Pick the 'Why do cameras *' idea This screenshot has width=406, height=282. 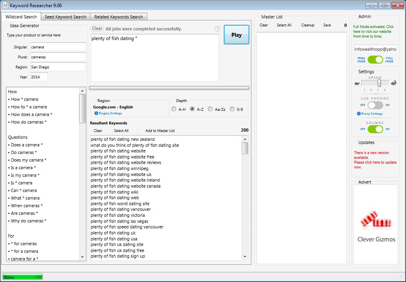(27, 221)
